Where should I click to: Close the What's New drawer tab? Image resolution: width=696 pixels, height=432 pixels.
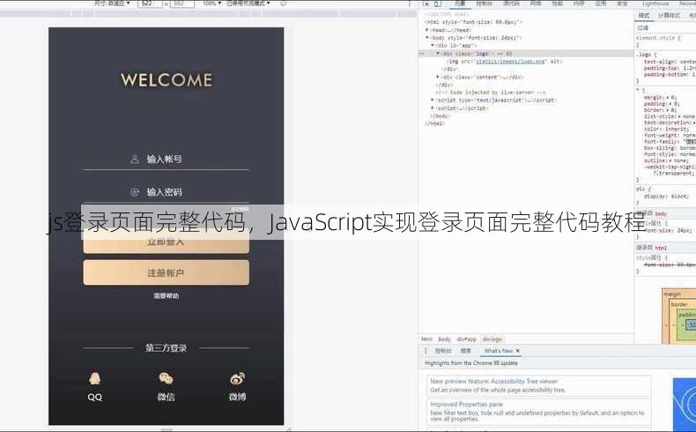pos(517,351)
